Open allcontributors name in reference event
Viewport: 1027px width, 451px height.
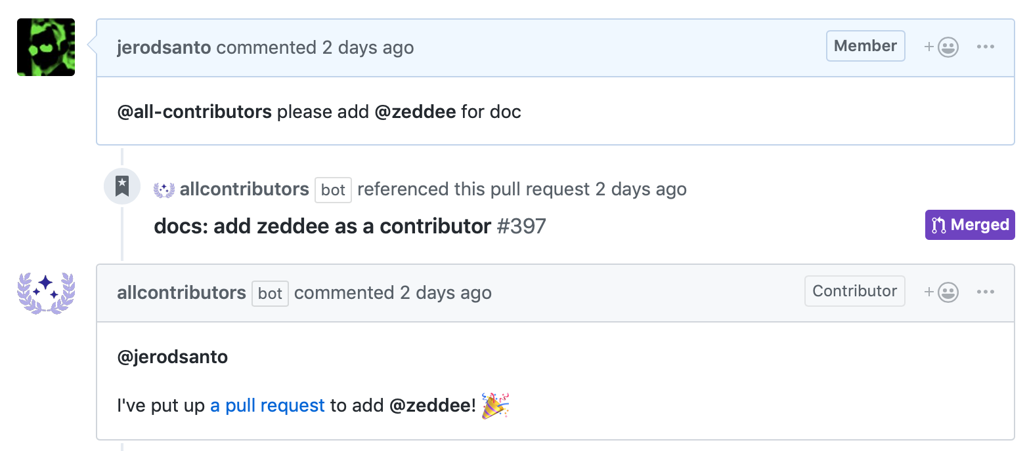[x=244, y=189]
